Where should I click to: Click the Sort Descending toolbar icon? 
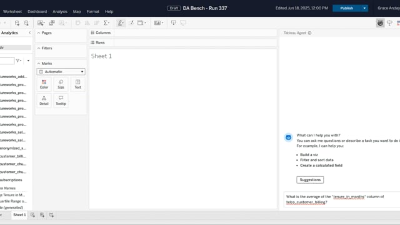(96, 23)
